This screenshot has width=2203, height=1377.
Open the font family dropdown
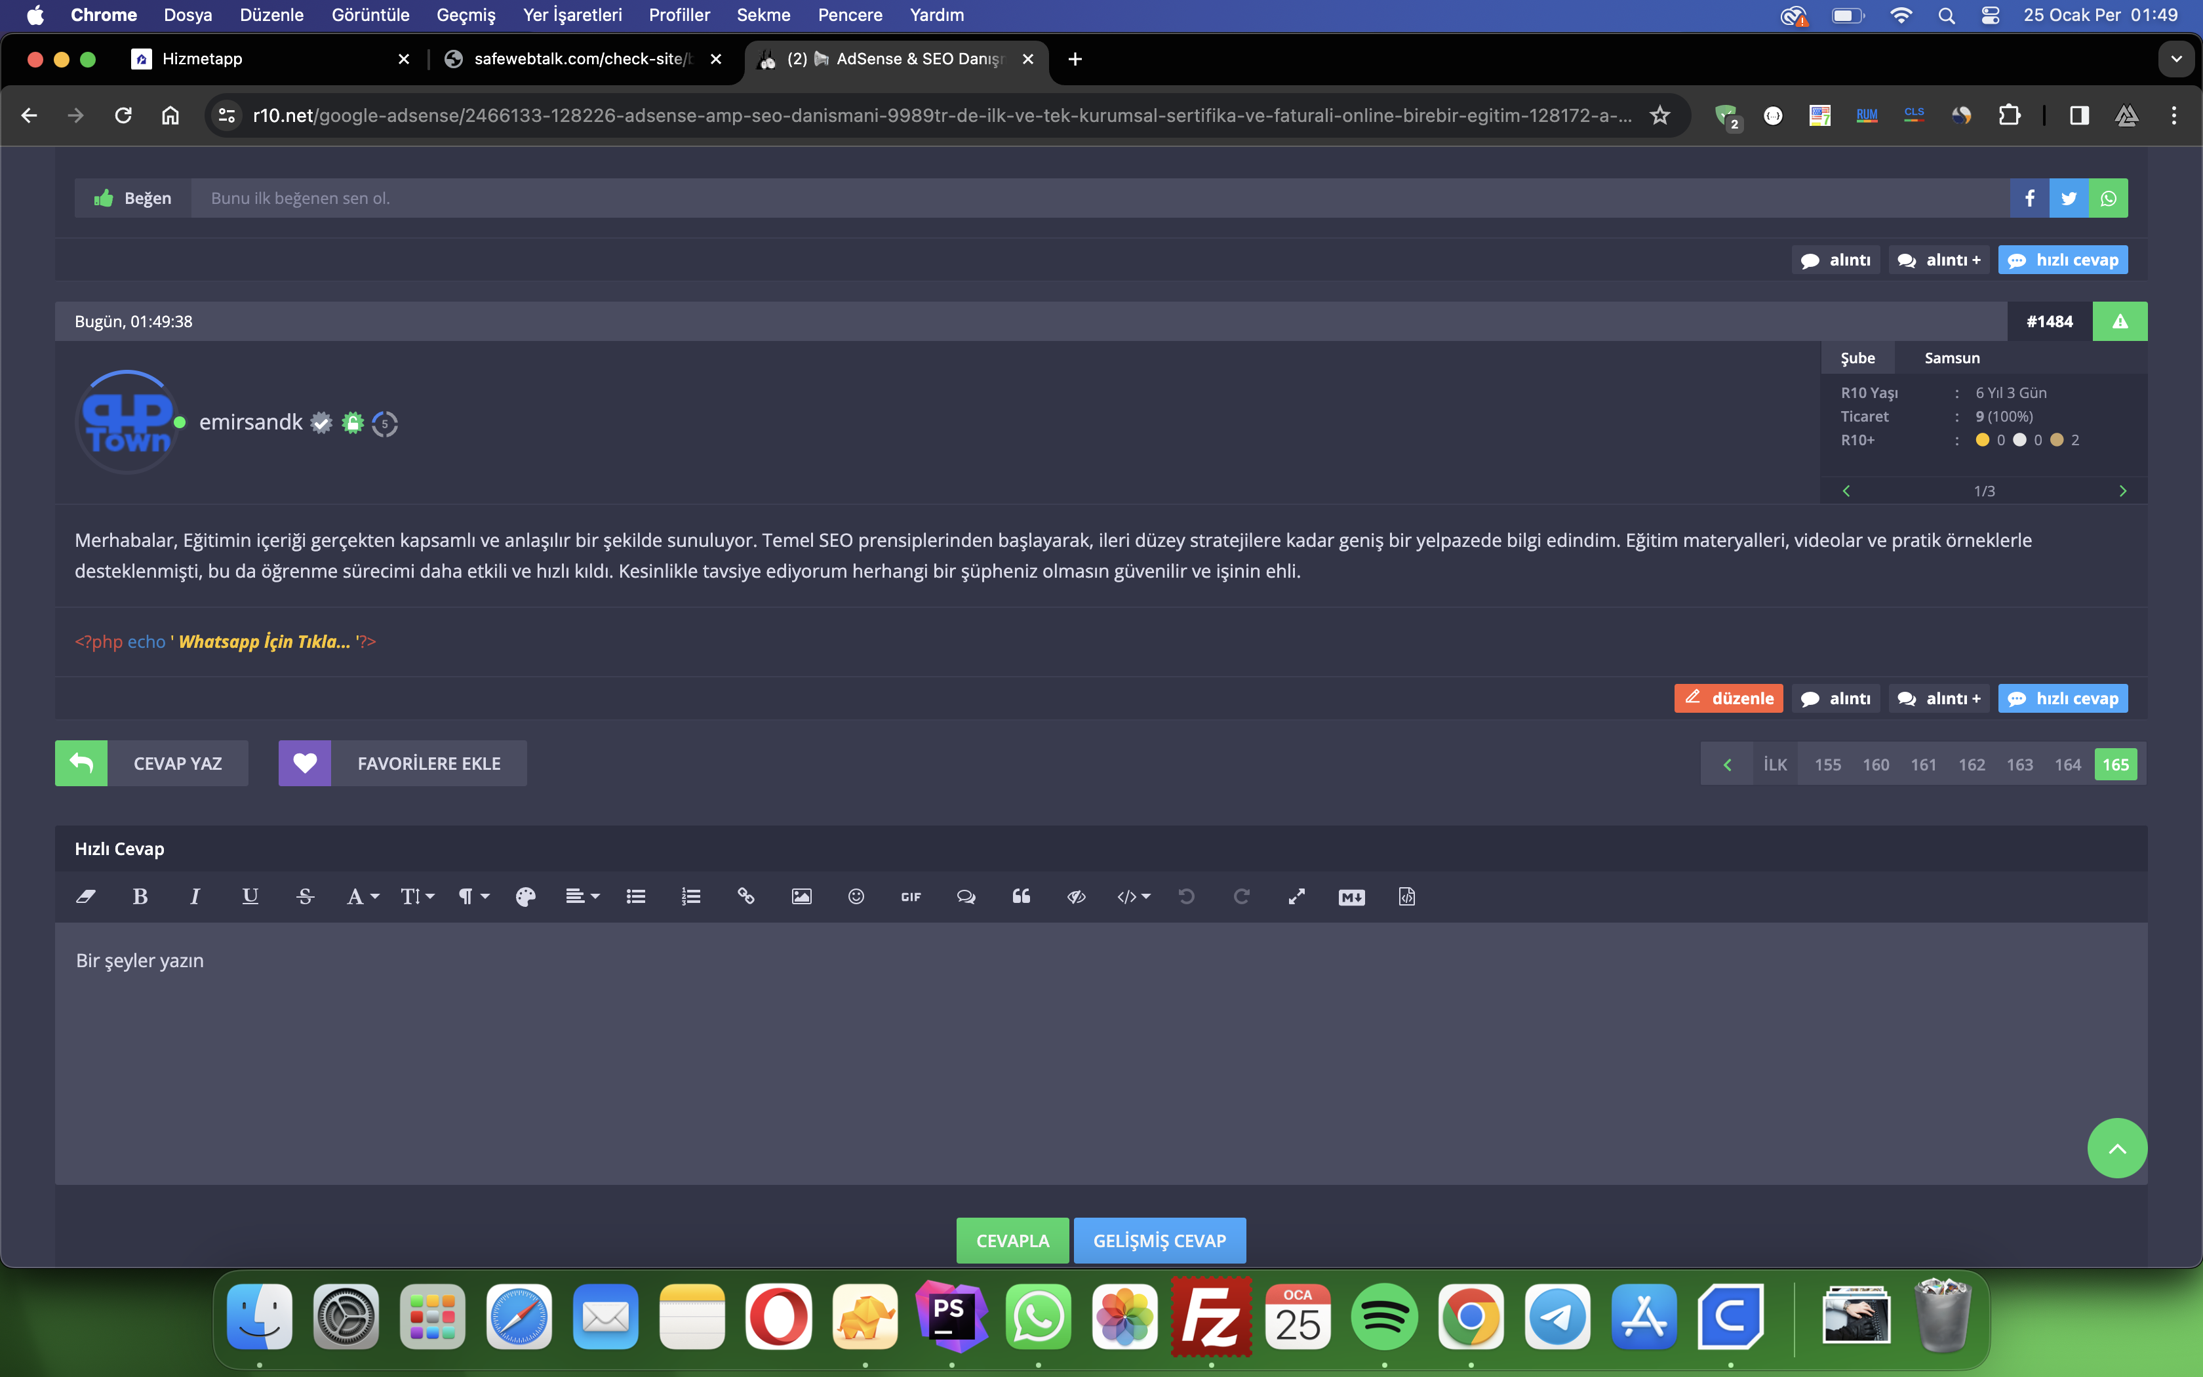(x=361, y=896)
